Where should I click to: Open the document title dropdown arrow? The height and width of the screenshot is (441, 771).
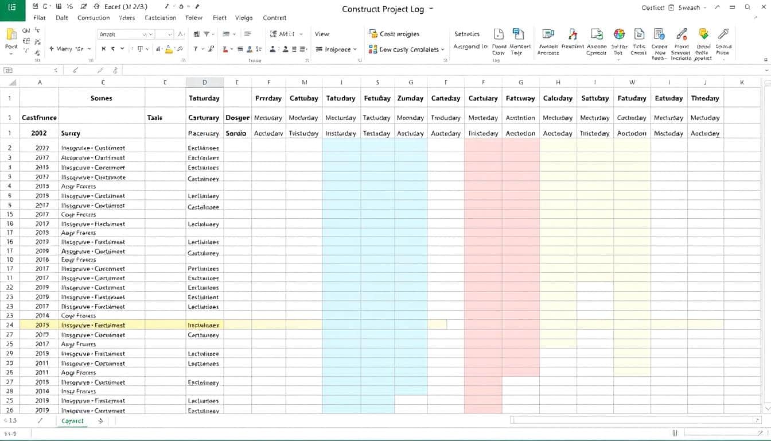click(x=431, y=9)
